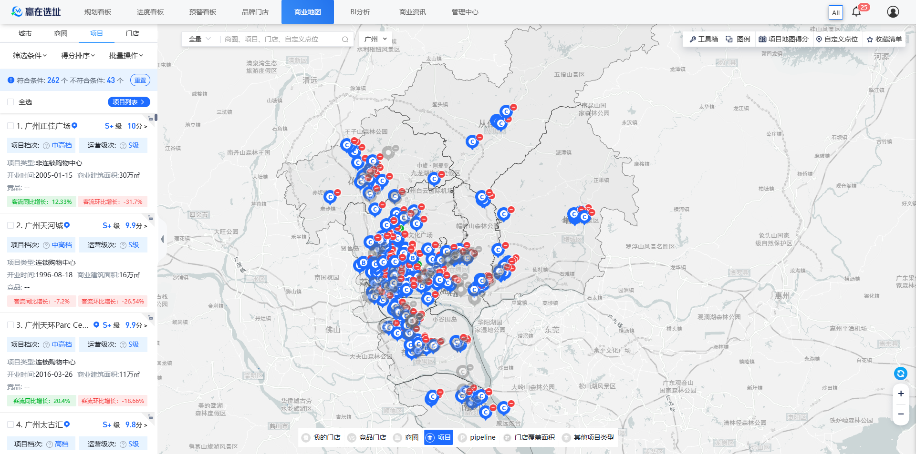
Task: Click the 重置 reset button
Action: [x=140, y=80]
